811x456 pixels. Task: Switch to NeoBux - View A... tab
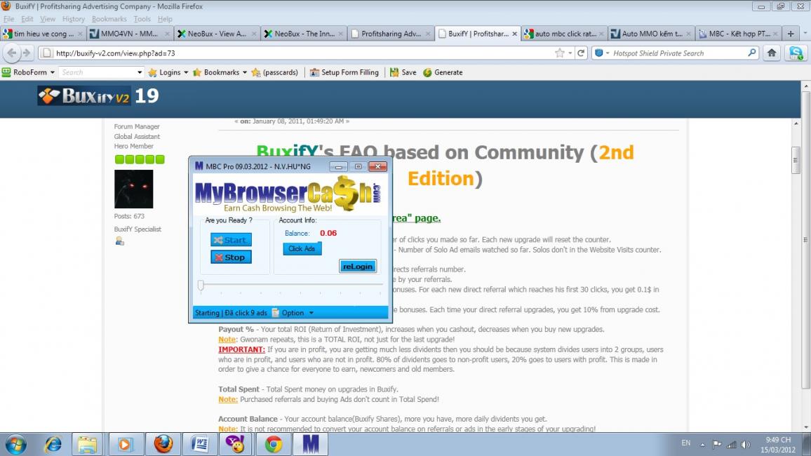coord(217,34)
